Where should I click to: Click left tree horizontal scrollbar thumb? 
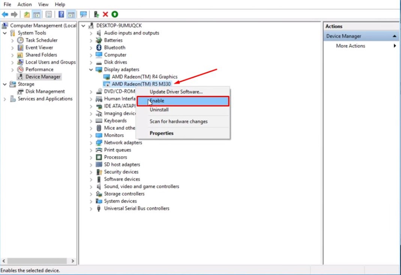coord(37,261)
